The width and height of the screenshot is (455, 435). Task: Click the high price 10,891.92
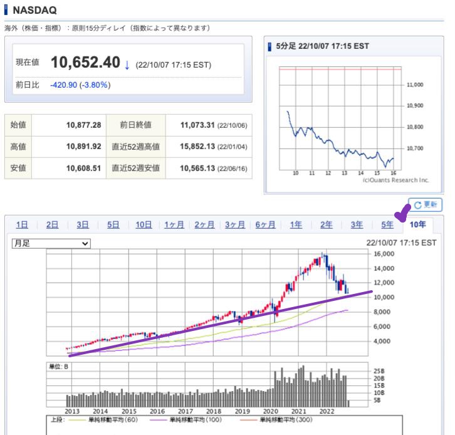pos(83,147)
